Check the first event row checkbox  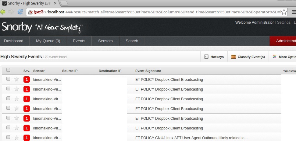(x=8, y=79)
